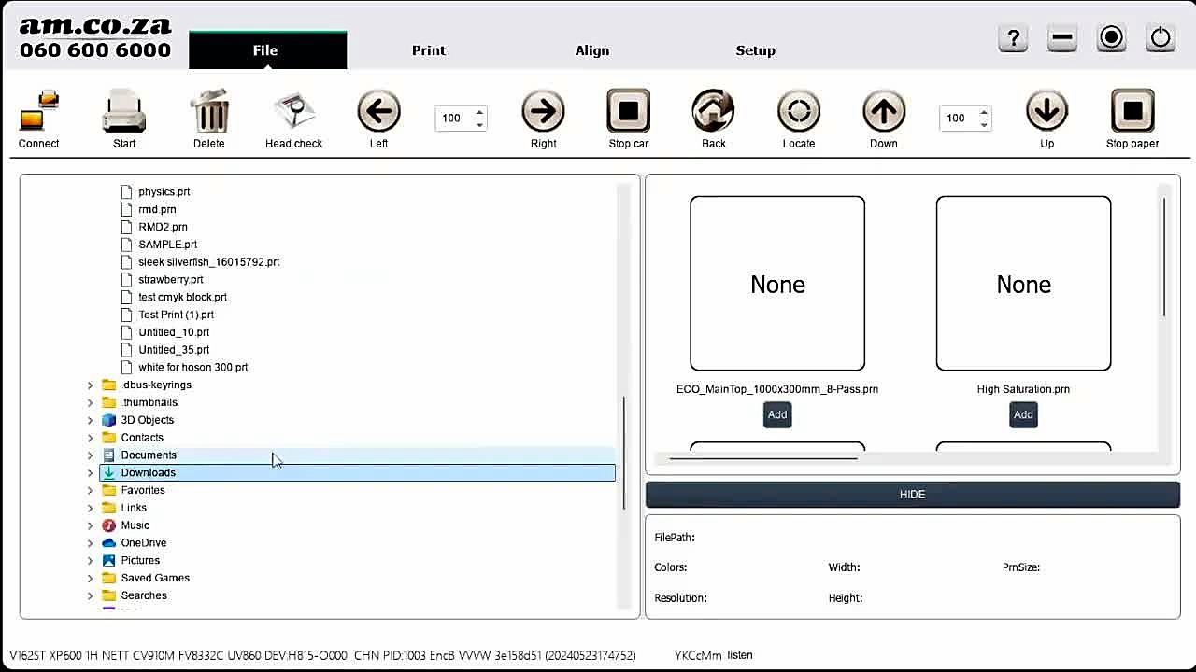Click the Connect printer icon
1196x672 pixels.
click(39, 111)
